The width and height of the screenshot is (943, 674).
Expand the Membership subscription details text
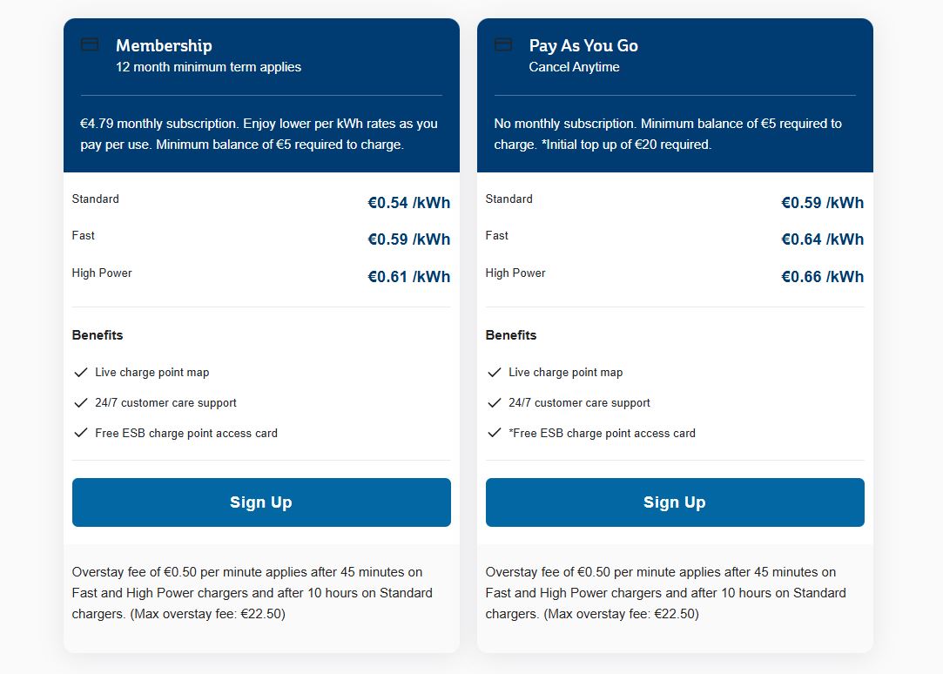point(260,133)
